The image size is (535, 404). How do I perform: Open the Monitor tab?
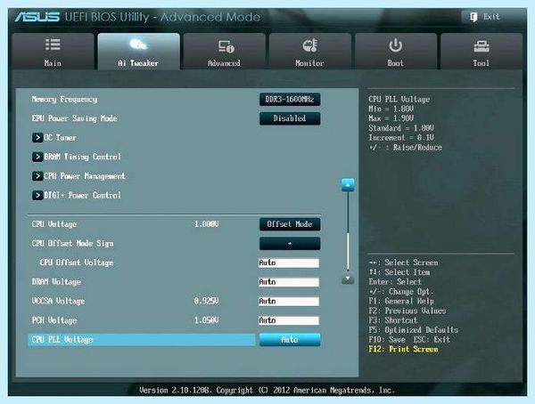pos(309,52)
